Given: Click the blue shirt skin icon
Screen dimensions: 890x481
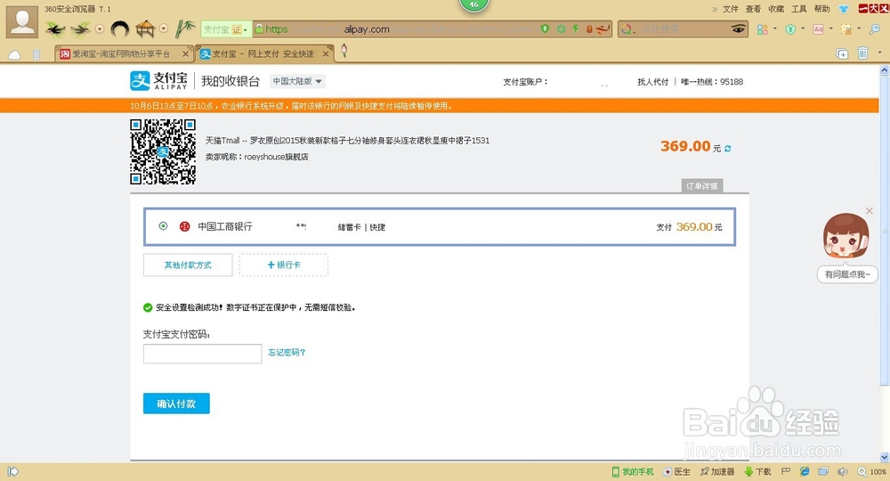Looking at the screenshot, I should [844, 9].
